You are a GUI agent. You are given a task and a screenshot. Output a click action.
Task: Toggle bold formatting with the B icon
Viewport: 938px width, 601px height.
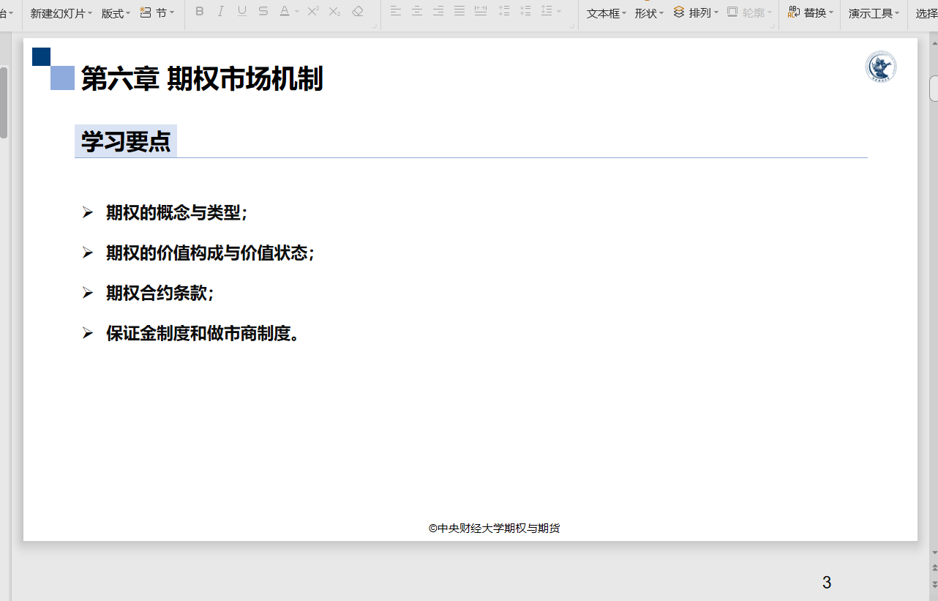tap(200, 12)
